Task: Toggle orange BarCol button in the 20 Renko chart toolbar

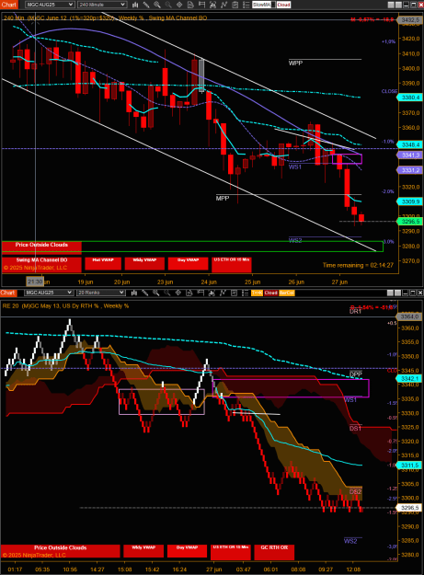Action: 287,293
